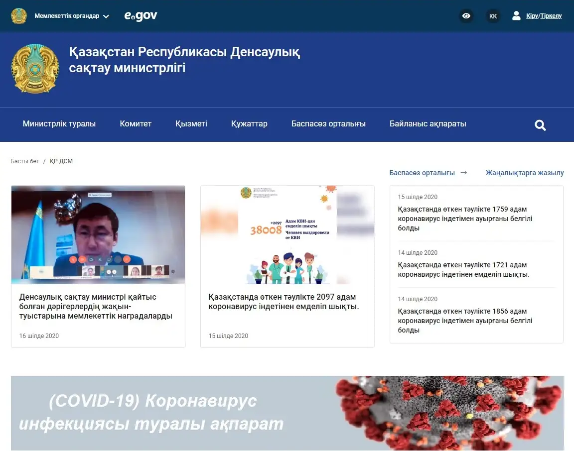Click Жаңалықтарға жазылу subscribe link
574x451 pixels.
(525, 173)
